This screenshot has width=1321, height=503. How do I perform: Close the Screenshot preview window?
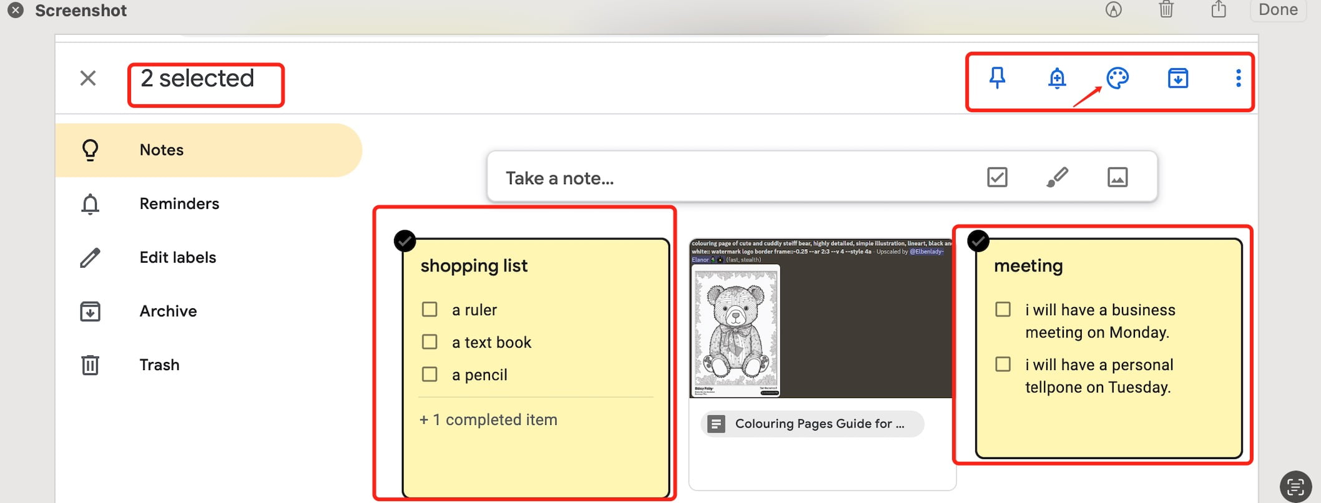(16, 10)
